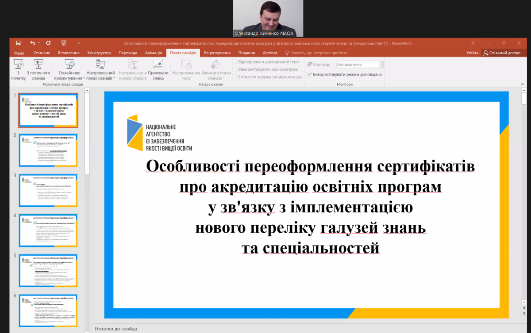Toggle 'Використовувати хронометраж' checkbox
Screen dimensions: 531x333
235,69
